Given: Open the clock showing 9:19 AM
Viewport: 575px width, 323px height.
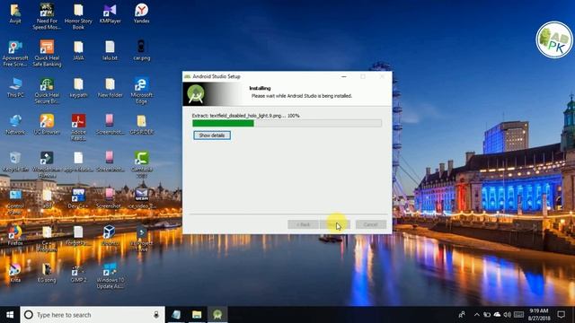Looking at the screenshot, I should [538, 315].
